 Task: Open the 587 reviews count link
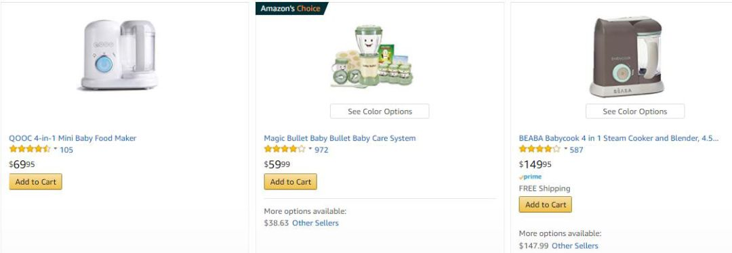pyautogui.click(x=577, y=150)
